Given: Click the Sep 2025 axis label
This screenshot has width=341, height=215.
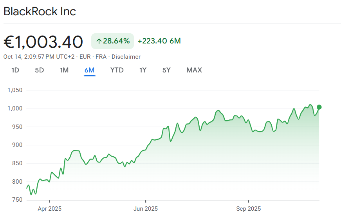Looking at the screenshot, I should [x=248, y=209].
